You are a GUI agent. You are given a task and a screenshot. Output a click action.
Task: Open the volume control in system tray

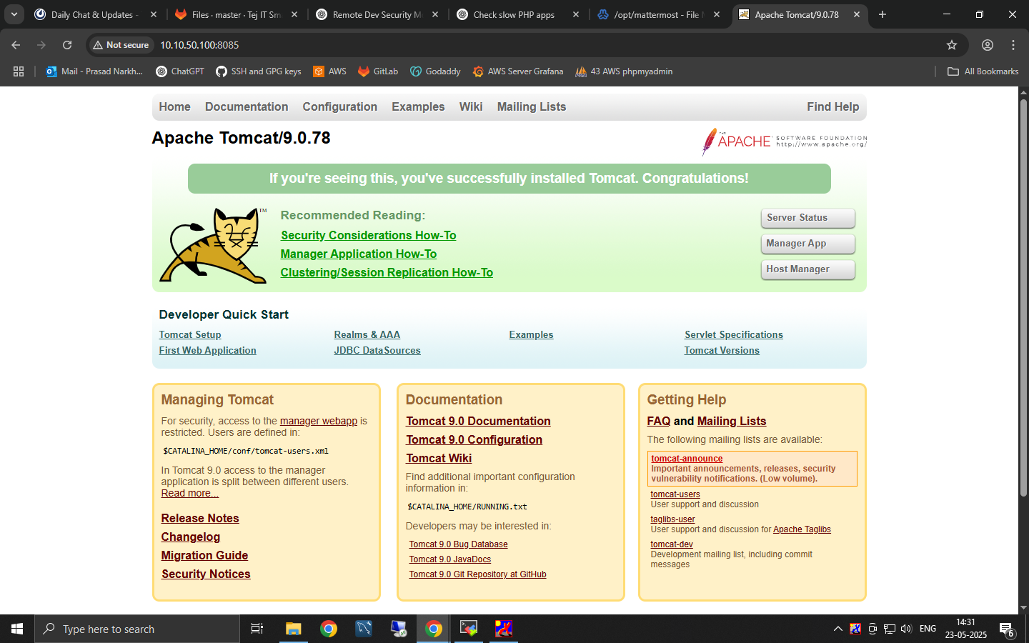[906, 629]
